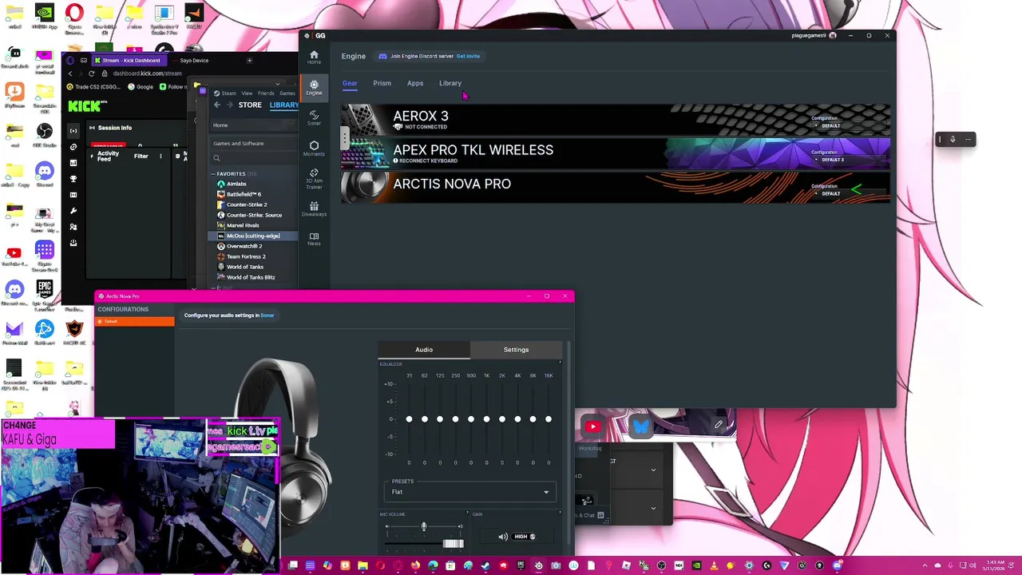Select Overwatch 2 in Steam favorites

click(244, 246)
